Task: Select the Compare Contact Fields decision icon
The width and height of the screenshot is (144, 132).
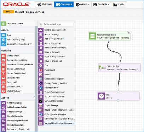Action: coord(3,60)
